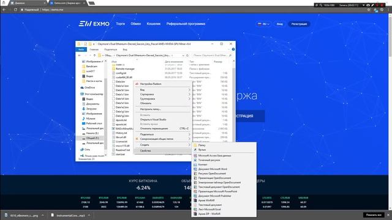Viewport: 392px width, 220px height.
Task: Click the Microsoft PowerPoint presentation icon
Action: coord(195,191)
